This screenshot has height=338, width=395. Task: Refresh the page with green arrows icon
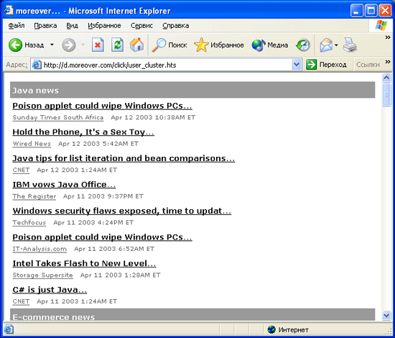117,45
